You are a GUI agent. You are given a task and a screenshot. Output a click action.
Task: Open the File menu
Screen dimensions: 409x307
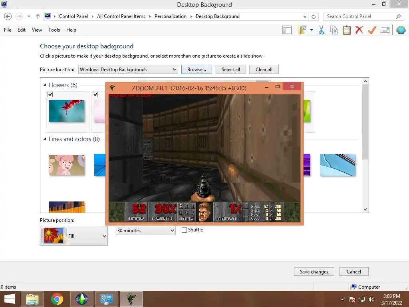8,30
